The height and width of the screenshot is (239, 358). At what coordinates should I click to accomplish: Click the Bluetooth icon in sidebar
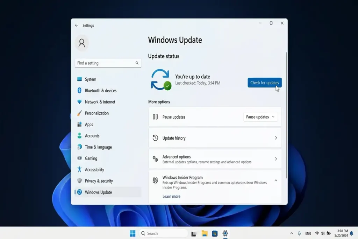tap(79, 91)
